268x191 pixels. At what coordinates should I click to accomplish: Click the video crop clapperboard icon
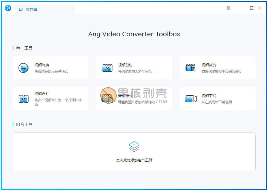[x=191, y=68]
